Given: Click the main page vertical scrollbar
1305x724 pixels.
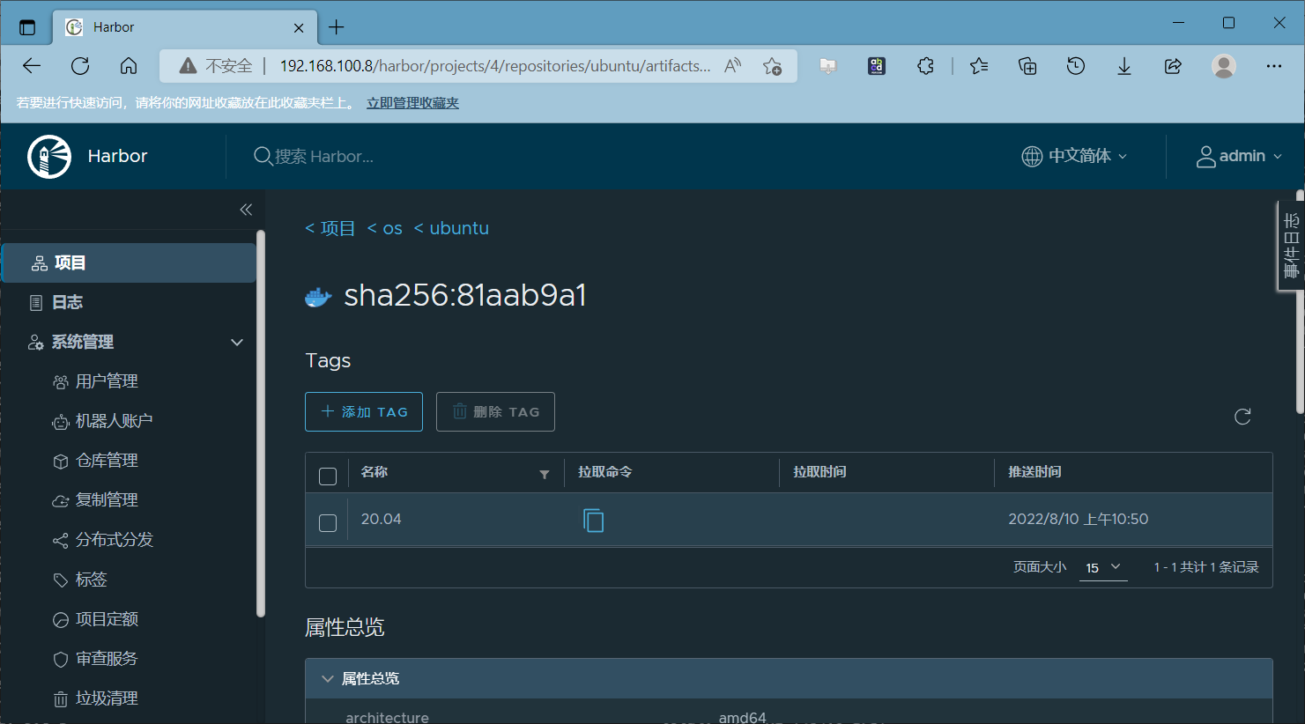Looking at the screenshot, I should [x=1301, y=301].
